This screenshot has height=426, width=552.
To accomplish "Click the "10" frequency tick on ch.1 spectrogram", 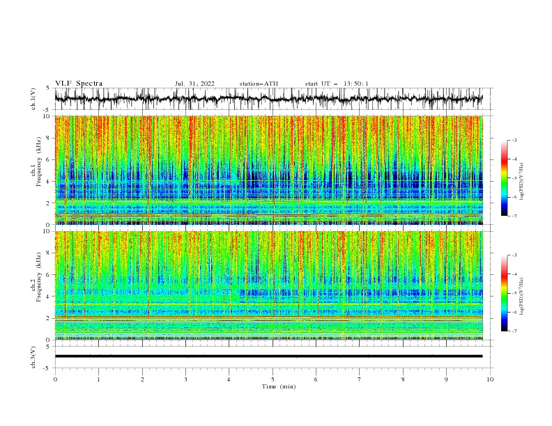I will point(47,116).
